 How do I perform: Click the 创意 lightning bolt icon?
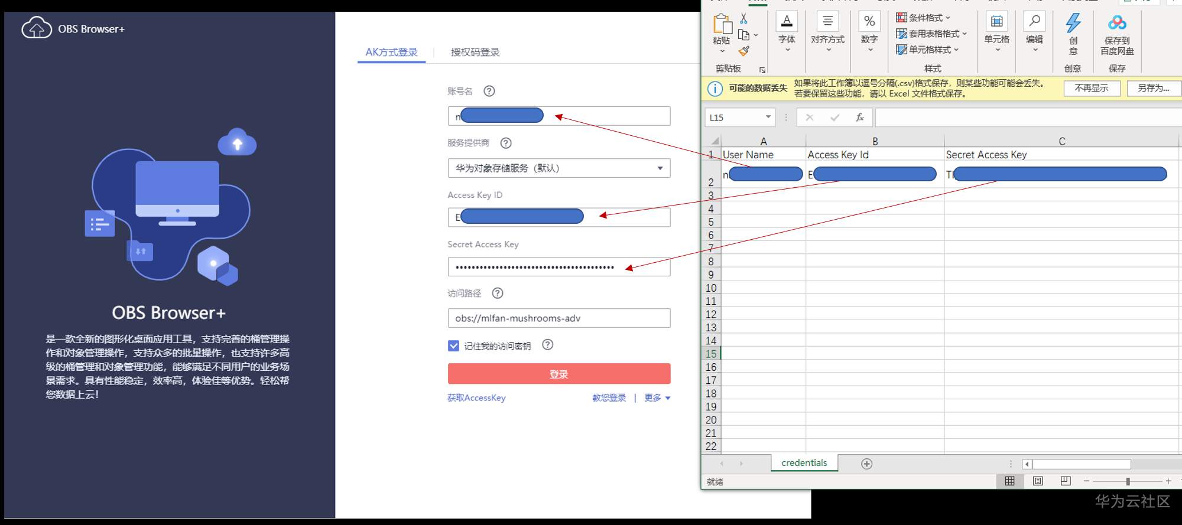click(x=1073, y=23)
